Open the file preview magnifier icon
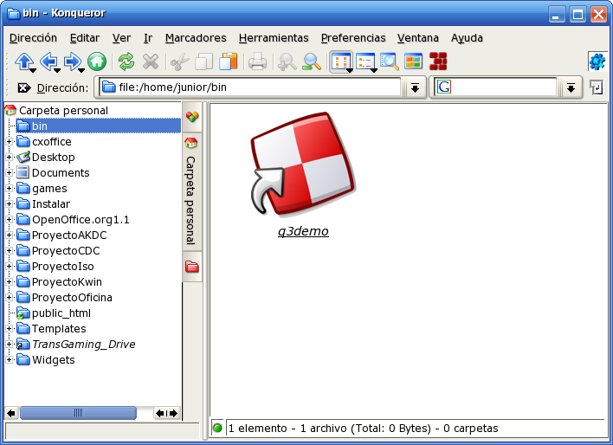613x445 pixels. pos(390,61)
